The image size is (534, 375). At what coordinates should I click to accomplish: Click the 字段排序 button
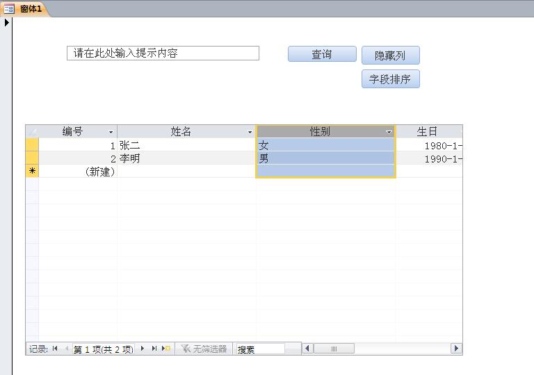point(390,79)
